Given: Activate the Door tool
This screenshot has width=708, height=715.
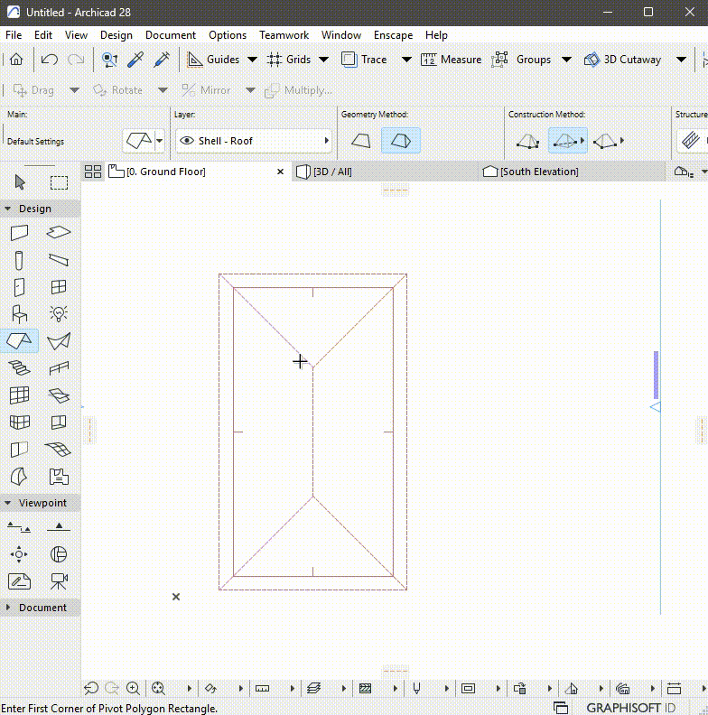Looking at the screenshot, I should (19, 287).
